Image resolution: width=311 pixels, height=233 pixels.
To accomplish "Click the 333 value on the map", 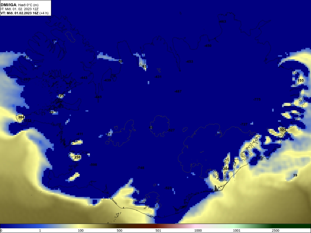I will pyautogui.click(x=283, y=130).
